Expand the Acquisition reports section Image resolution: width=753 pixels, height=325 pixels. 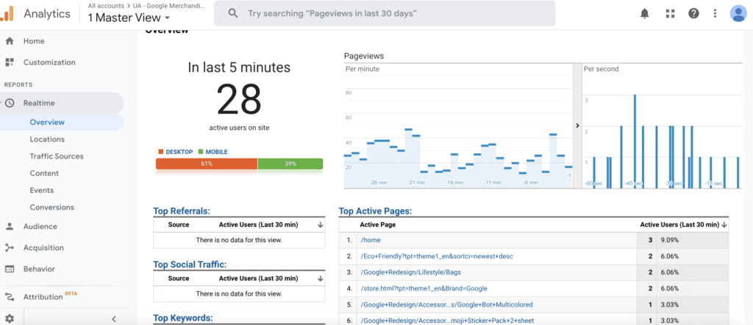pos(43,248)
